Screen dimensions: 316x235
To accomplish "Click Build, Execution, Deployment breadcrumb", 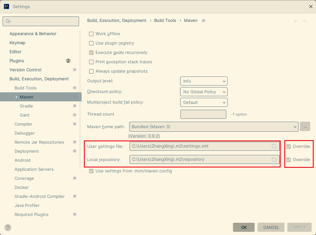I will point(117,20).
